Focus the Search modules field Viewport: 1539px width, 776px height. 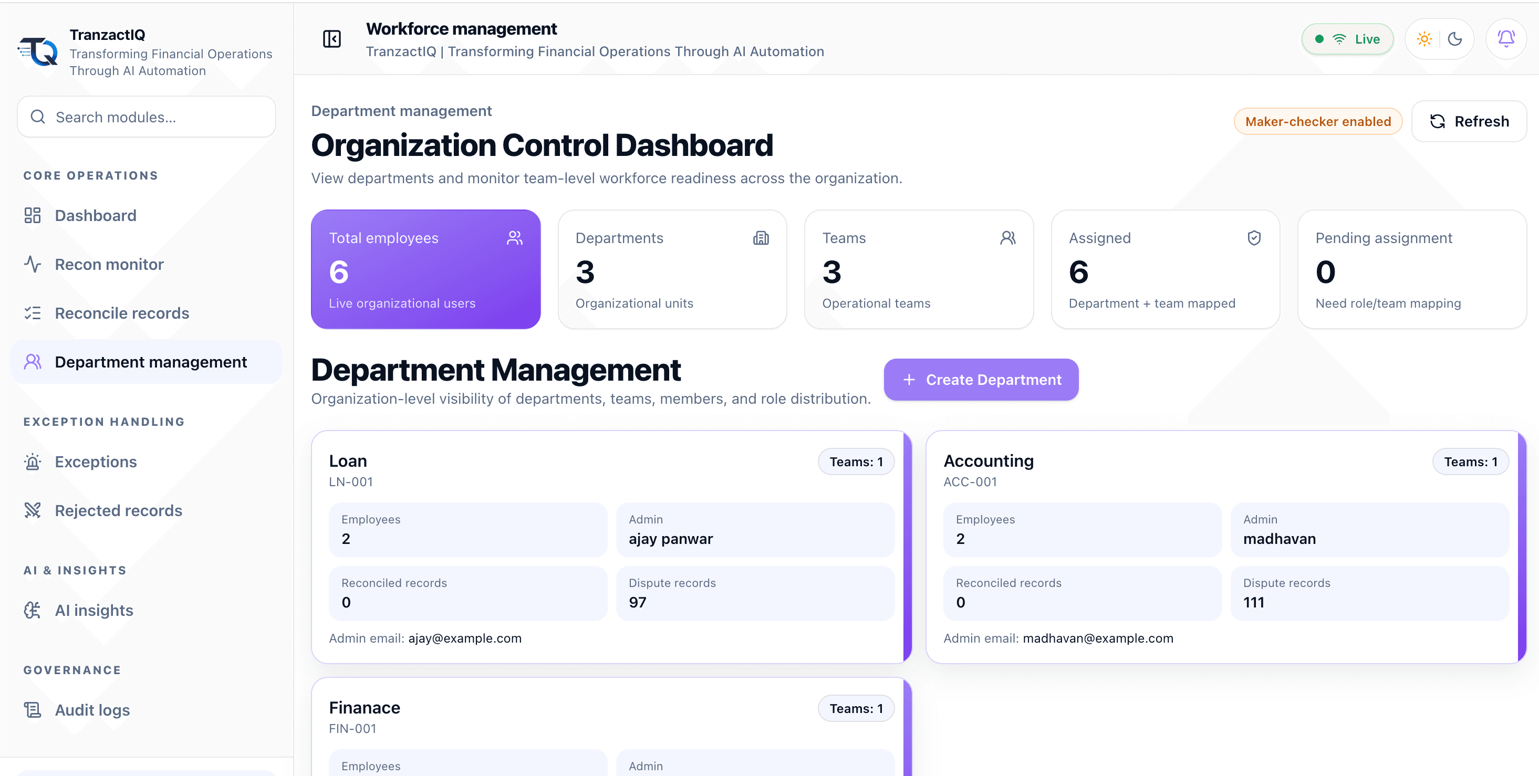click(147, 117)
